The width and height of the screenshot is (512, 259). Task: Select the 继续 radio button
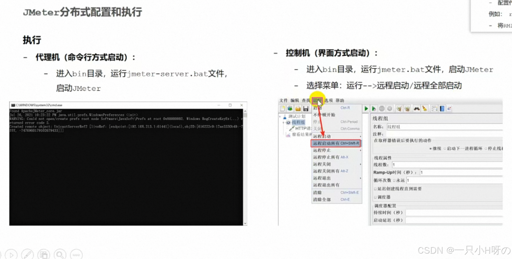click(x=431, y=148)
